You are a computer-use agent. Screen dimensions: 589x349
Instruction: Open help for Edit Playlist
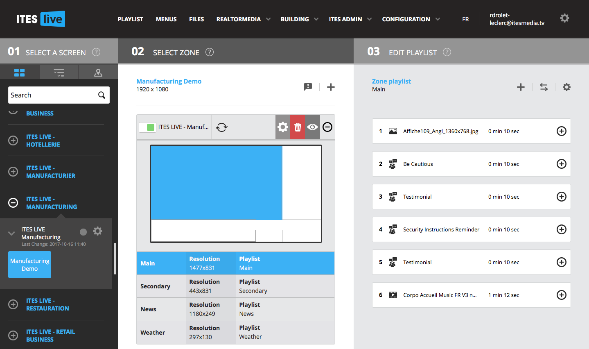click(x=447, y=52)
